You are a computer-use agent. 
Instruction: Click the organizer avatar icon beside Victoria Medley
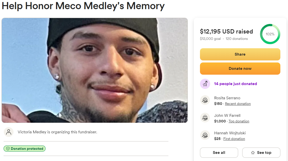click(9, 132)
